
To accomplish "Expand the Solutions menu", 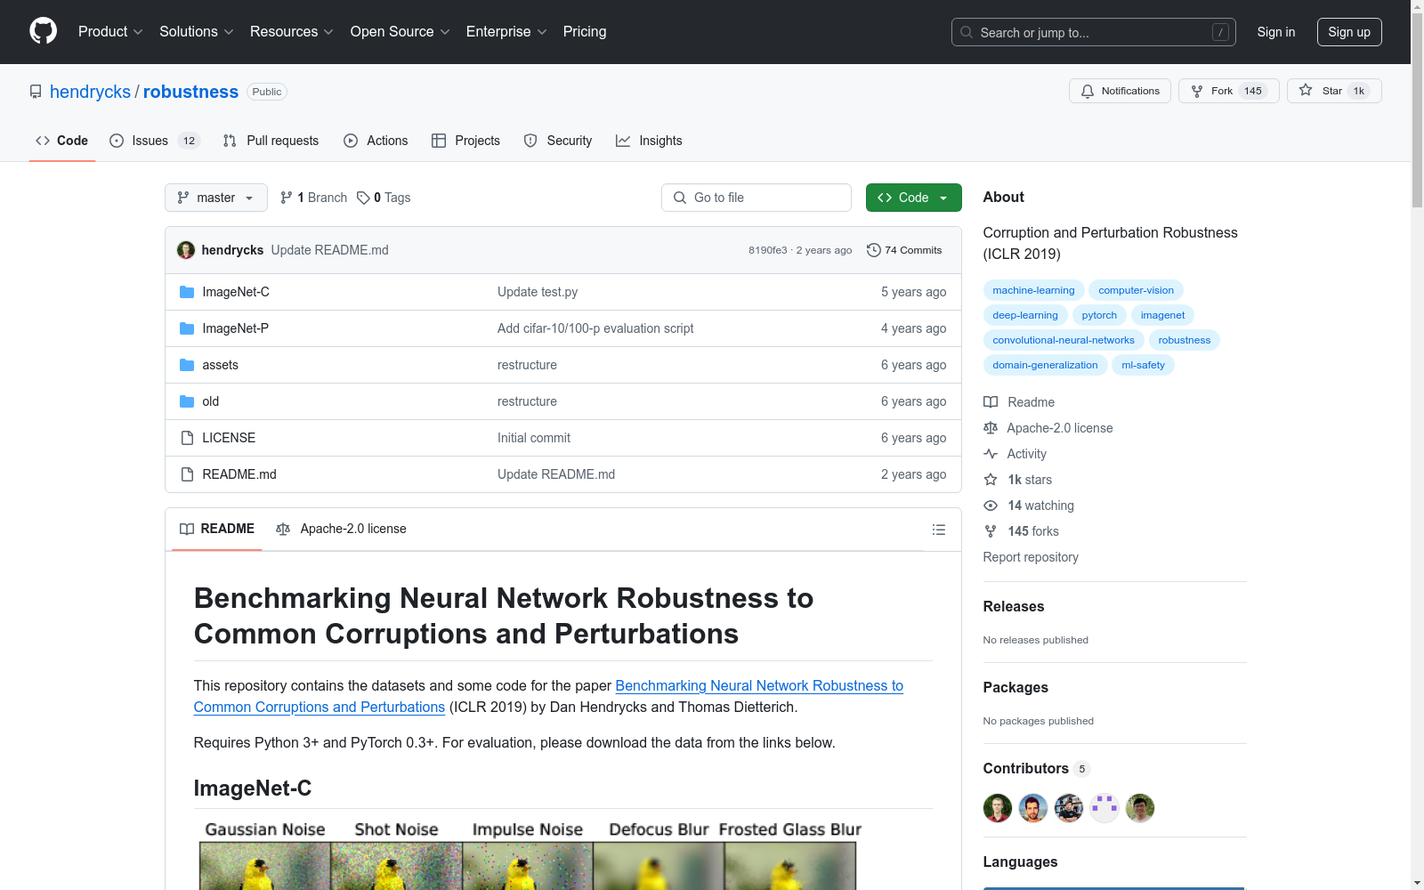I will tap(197, 31).
